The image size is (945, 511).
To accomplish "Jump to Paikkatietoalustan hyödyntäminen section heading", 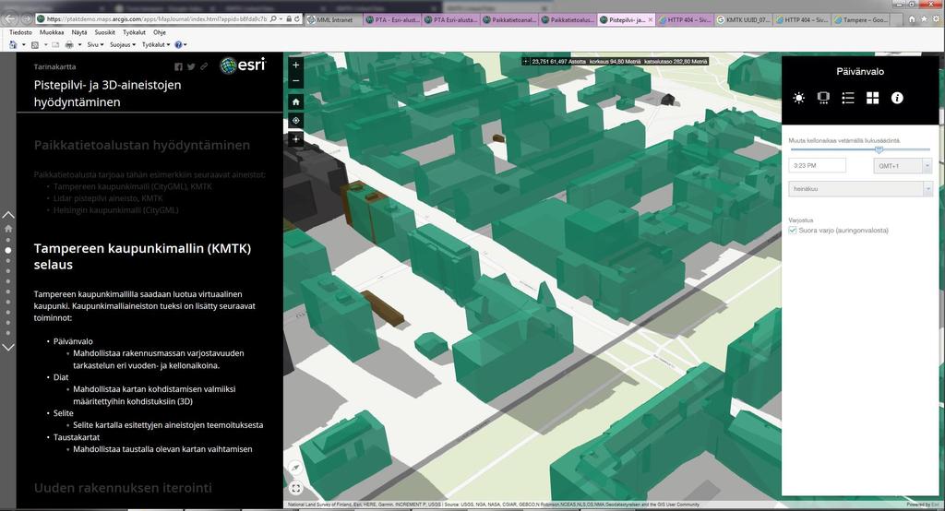I will point(141,145).
